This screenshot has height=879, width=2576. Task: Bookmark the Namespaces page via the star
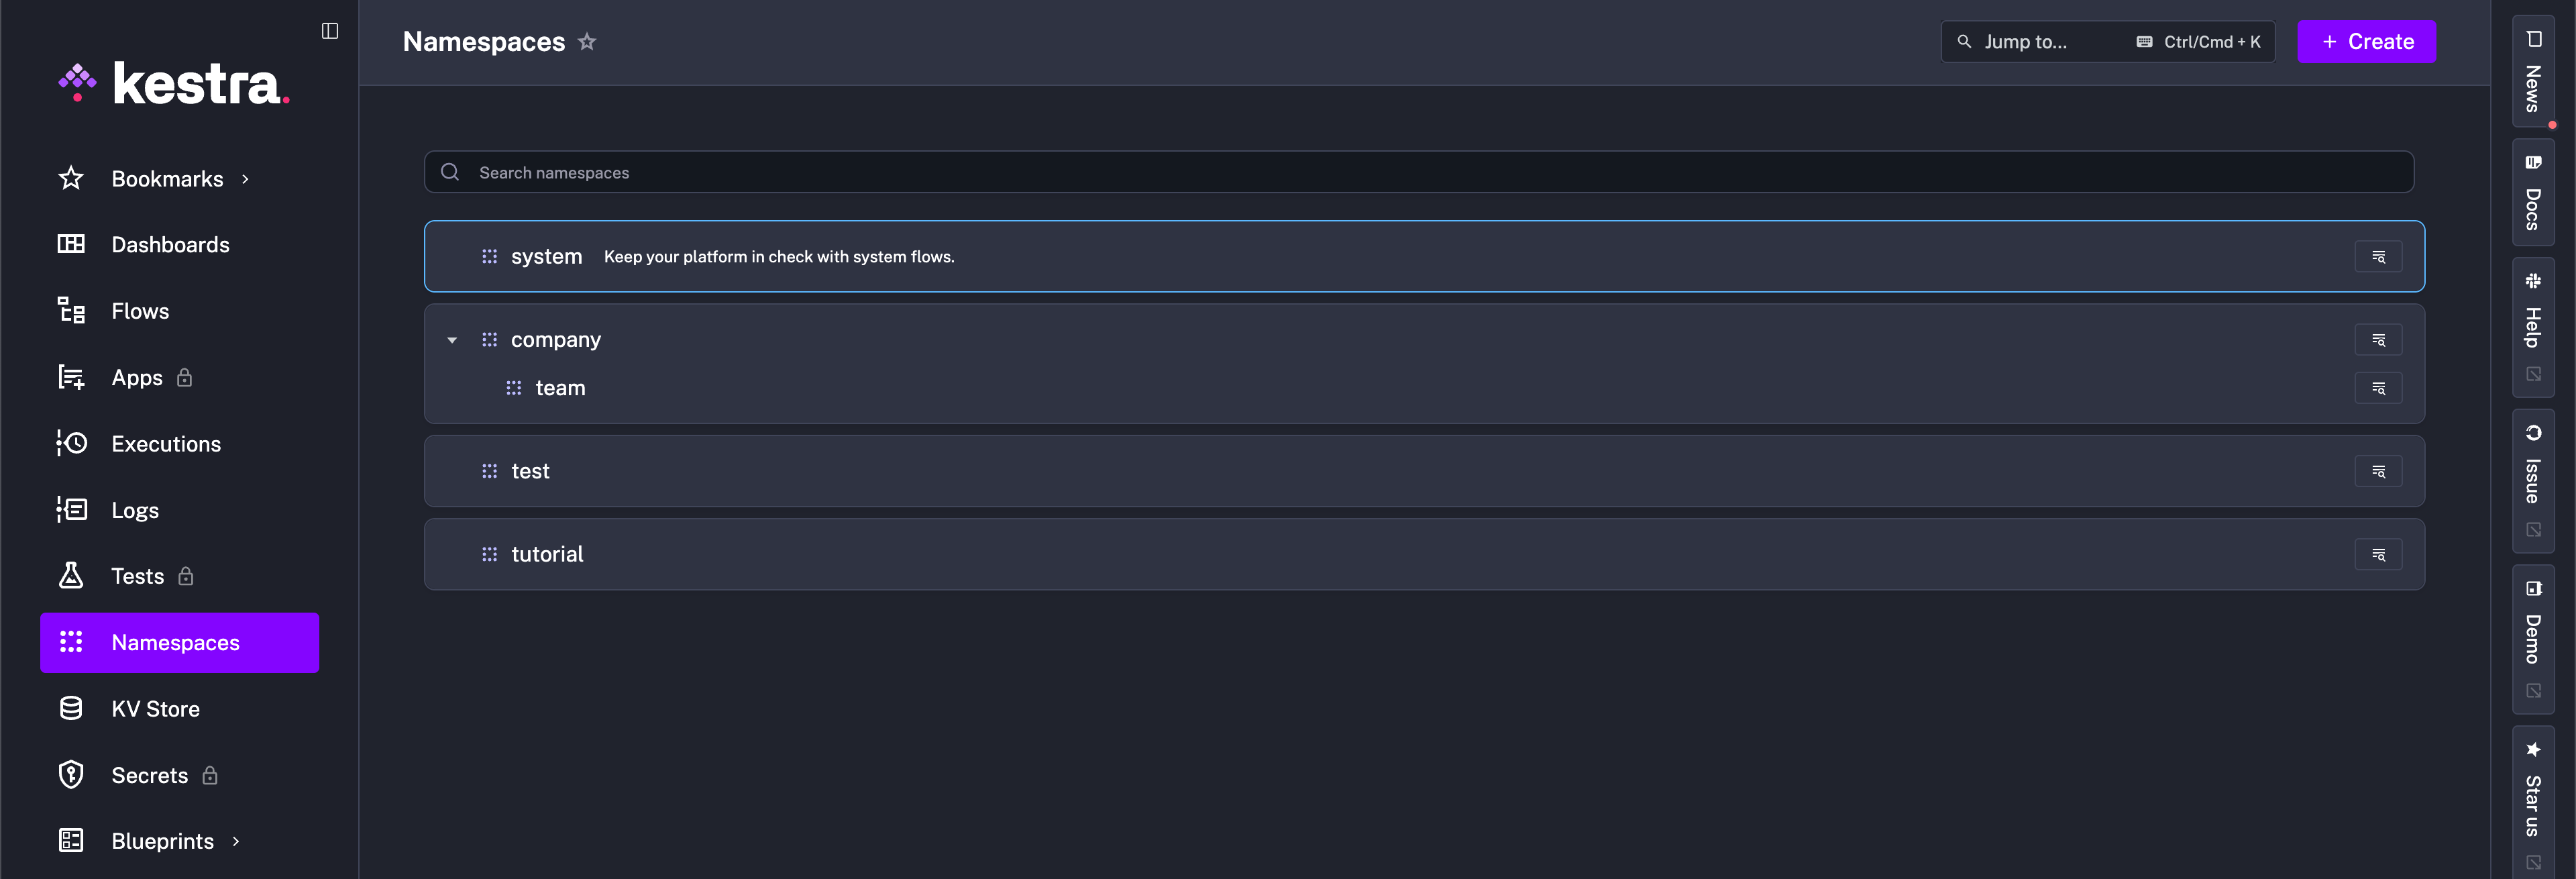pyautogui.click(x=588, y=41)
